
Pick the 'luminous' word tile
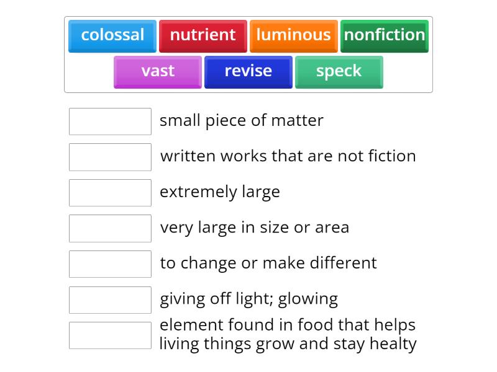tap(293, 35)
